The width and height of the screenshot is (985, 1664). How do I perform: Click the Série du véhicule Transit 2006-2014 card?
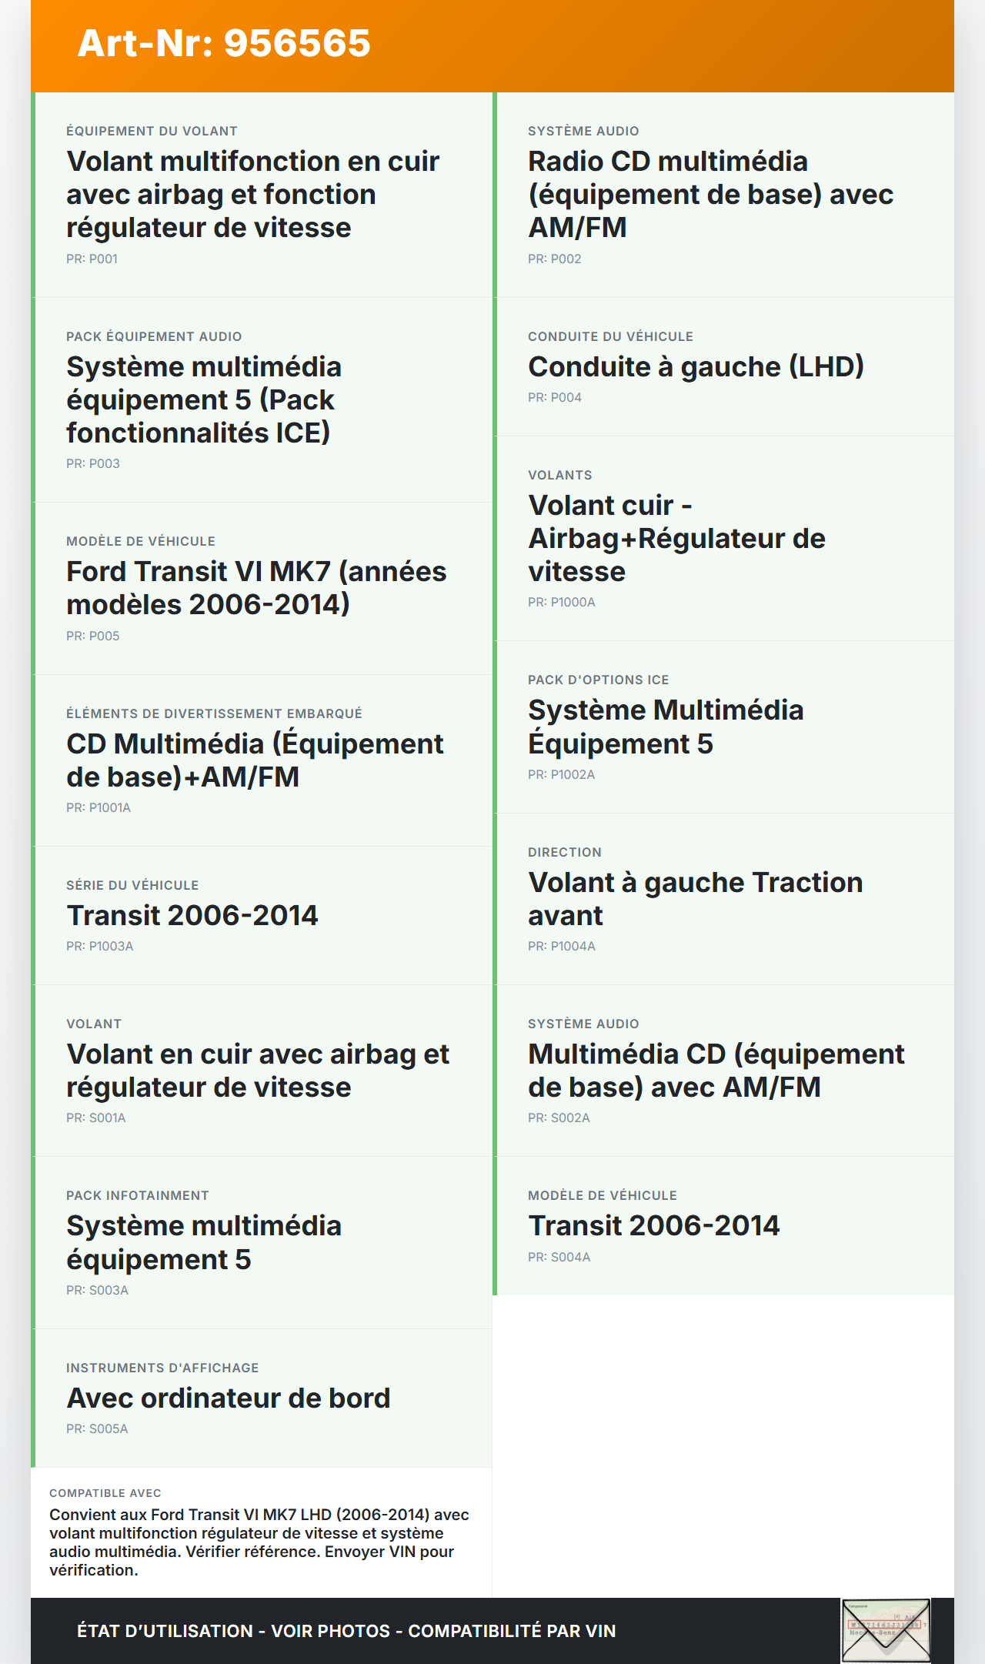(262, 915)
